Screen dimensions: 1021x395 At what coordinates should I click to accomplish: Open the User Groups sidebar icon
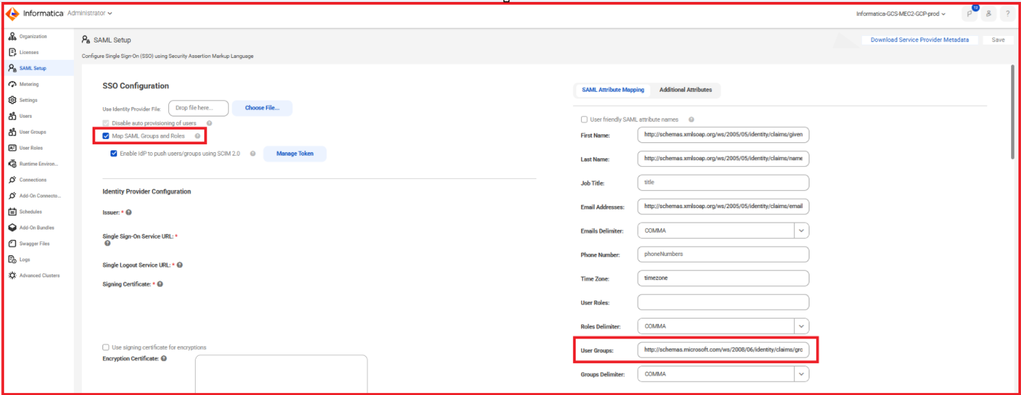13,132
